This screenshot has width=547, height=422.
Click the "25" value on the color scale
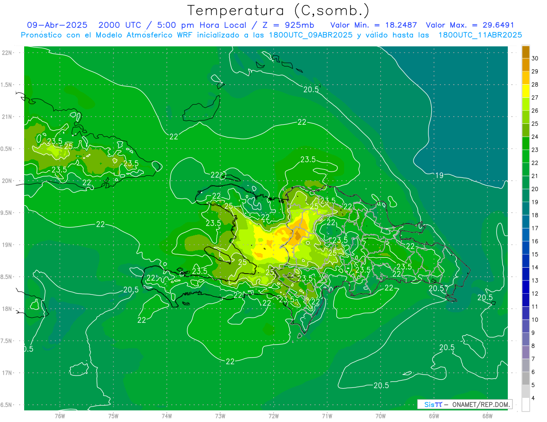point(535,123)
